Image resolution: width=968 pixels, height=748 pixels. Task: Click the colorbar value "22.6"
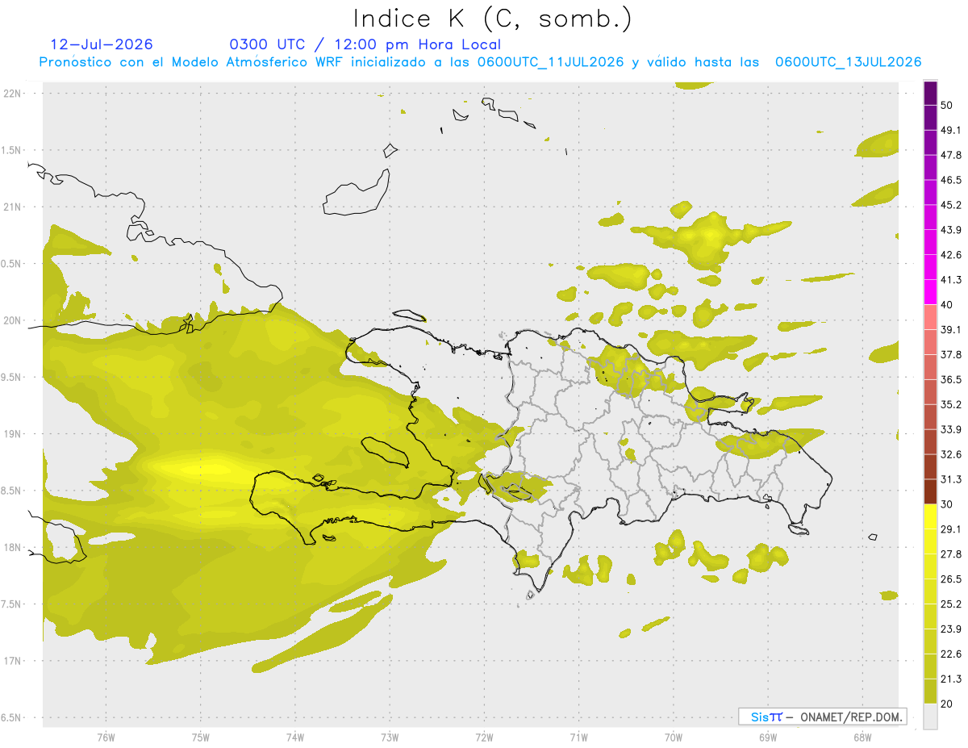click(951, 654)
